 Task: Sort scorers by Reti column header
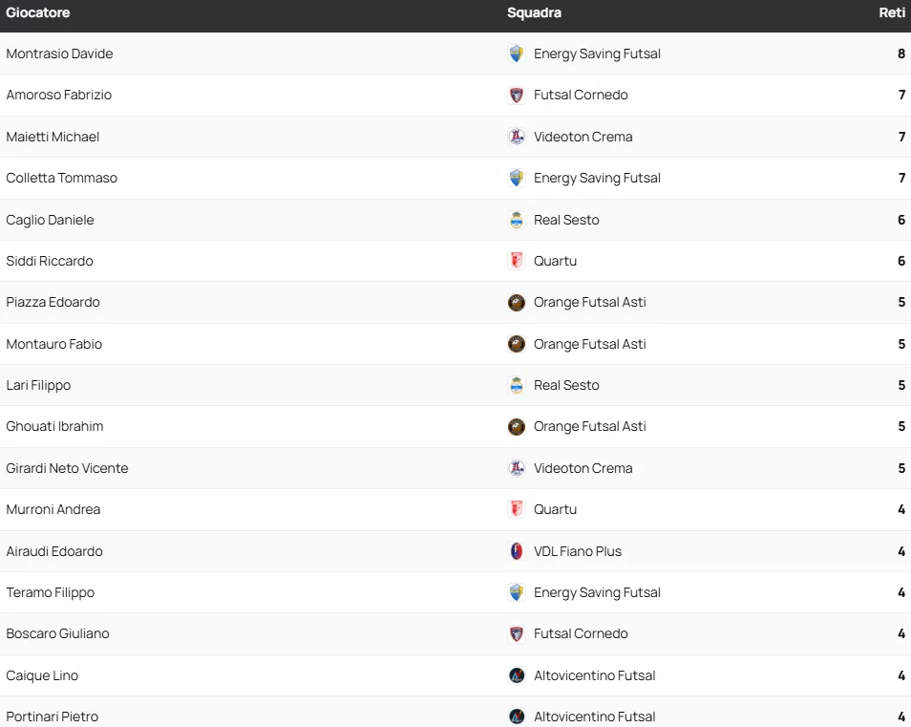pos(892,13)
